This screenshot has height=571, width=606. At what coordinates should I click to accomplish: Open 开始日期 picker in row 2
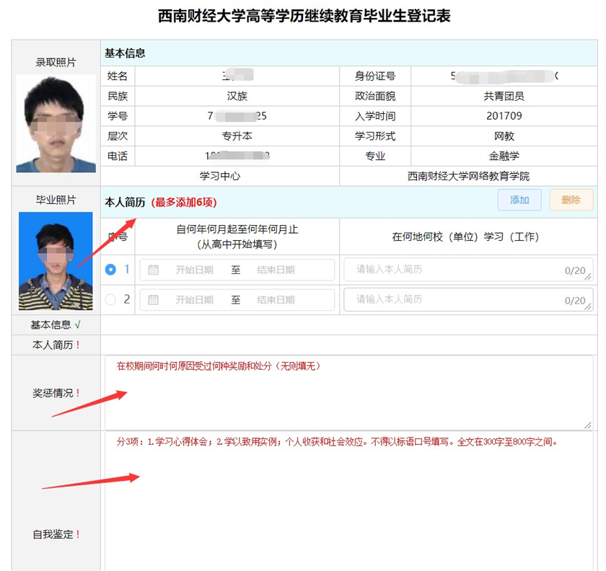[x=194, y=300]
